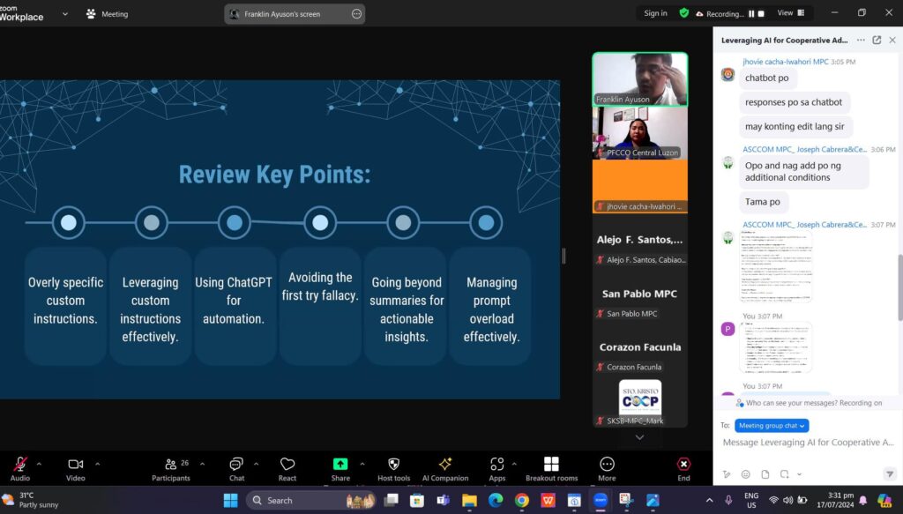903x514 pixels.
Task: Open the Zoom Workplace dropdown chevron
Action: click(65, 14)
